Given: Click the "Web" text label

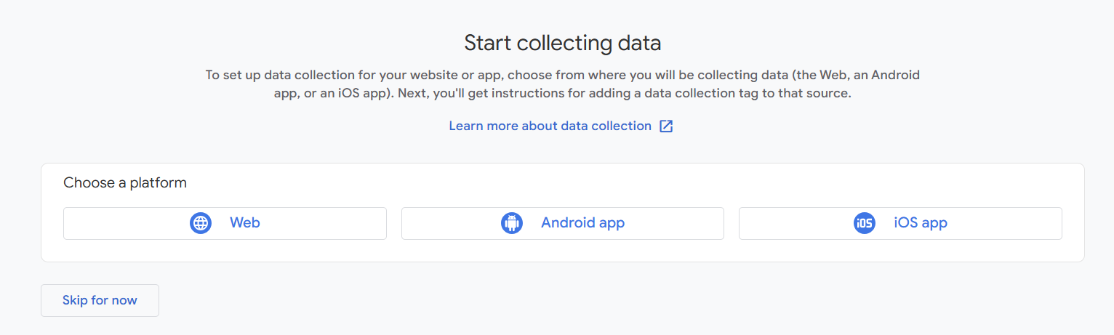Looking at the screenshot, I should tap(245, 223).
